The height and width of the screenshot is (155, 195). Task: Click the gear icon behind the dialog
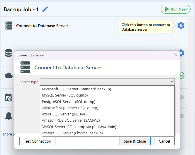(182, 53)
